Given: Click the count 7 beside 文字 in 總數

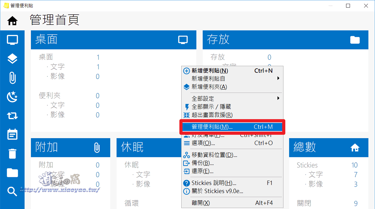Looking at the screenshot, I should [x=356, y=175].
